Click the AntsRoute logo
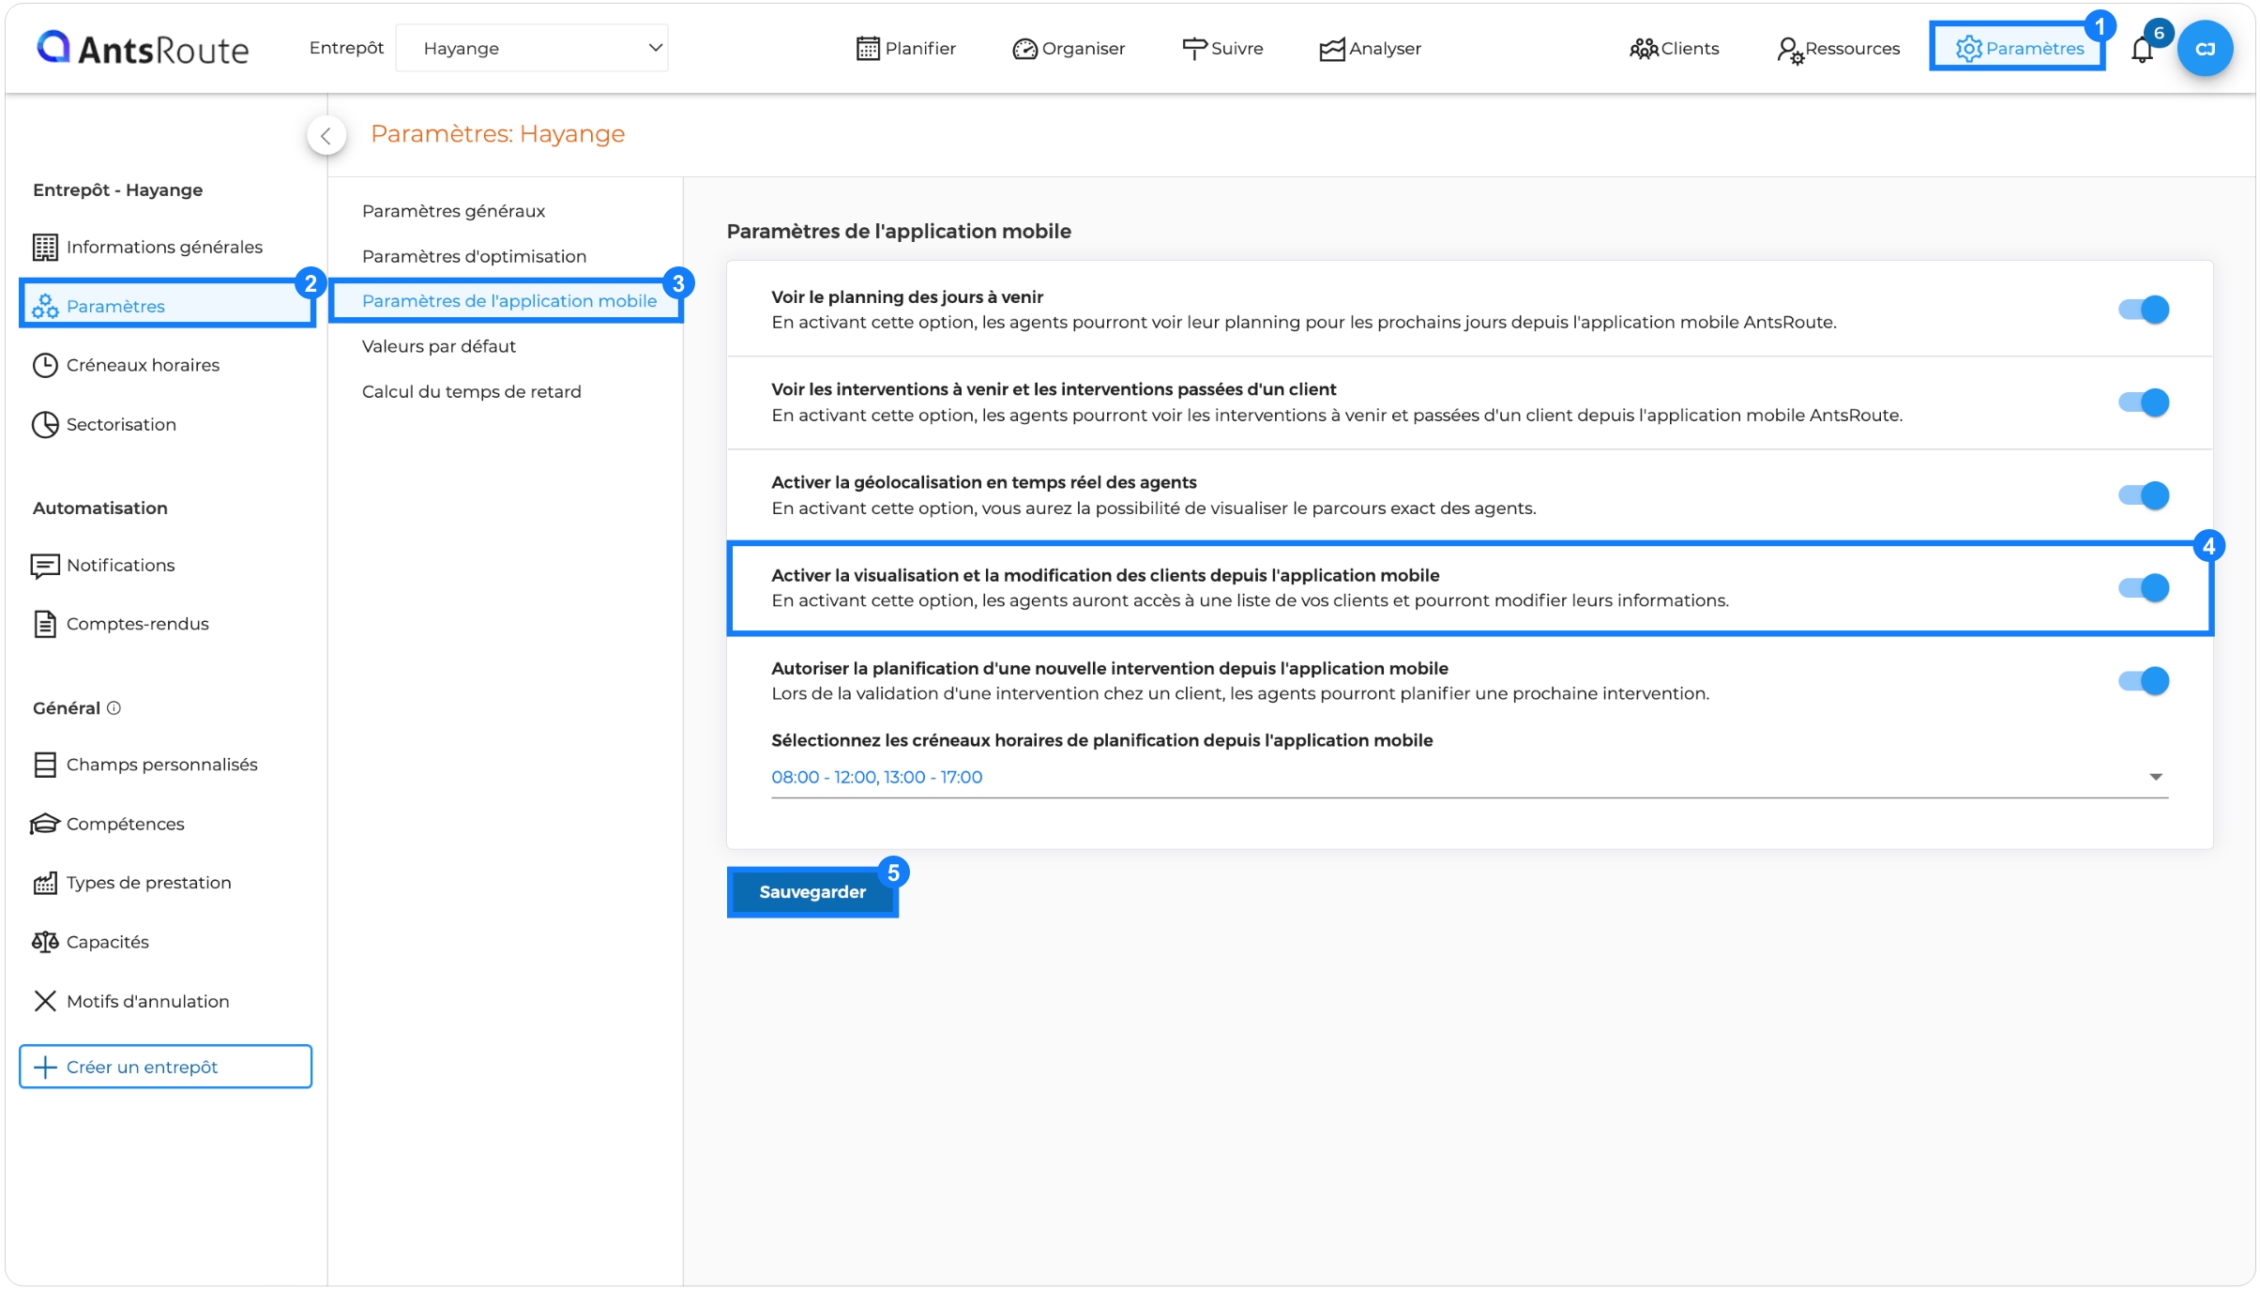Viewport: 2260px width, 1289px height. coord(141,48)
